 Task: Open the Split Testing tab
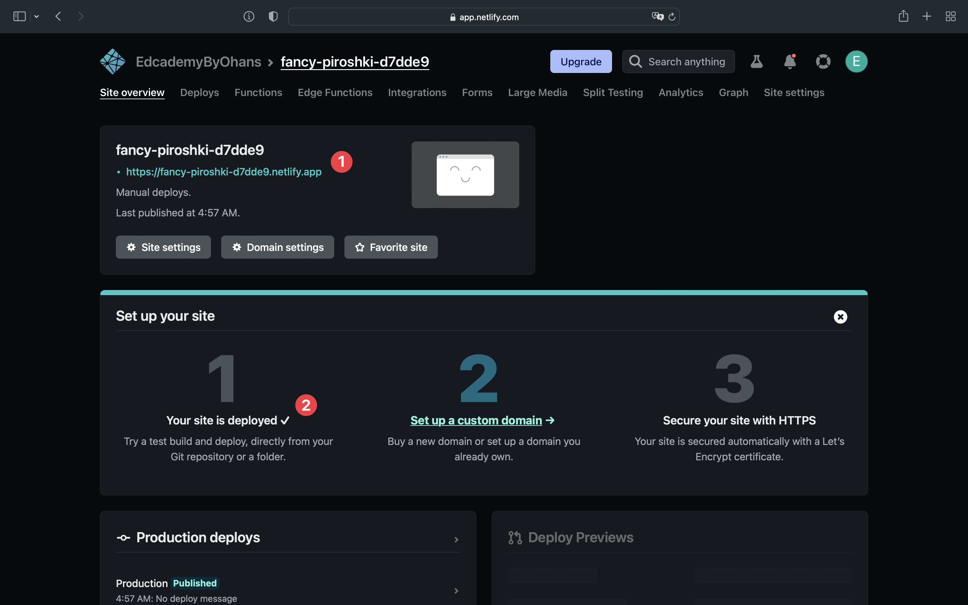(x=613, y=93)
